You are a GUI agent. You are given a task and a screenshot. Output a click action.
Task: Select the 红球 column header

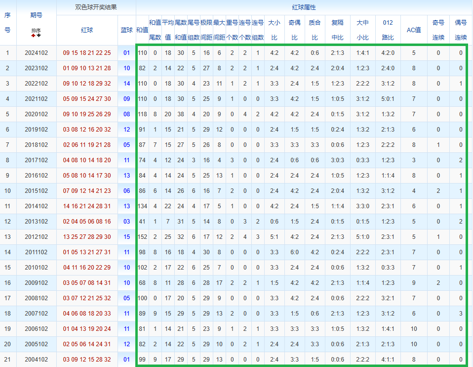point(87,30)
